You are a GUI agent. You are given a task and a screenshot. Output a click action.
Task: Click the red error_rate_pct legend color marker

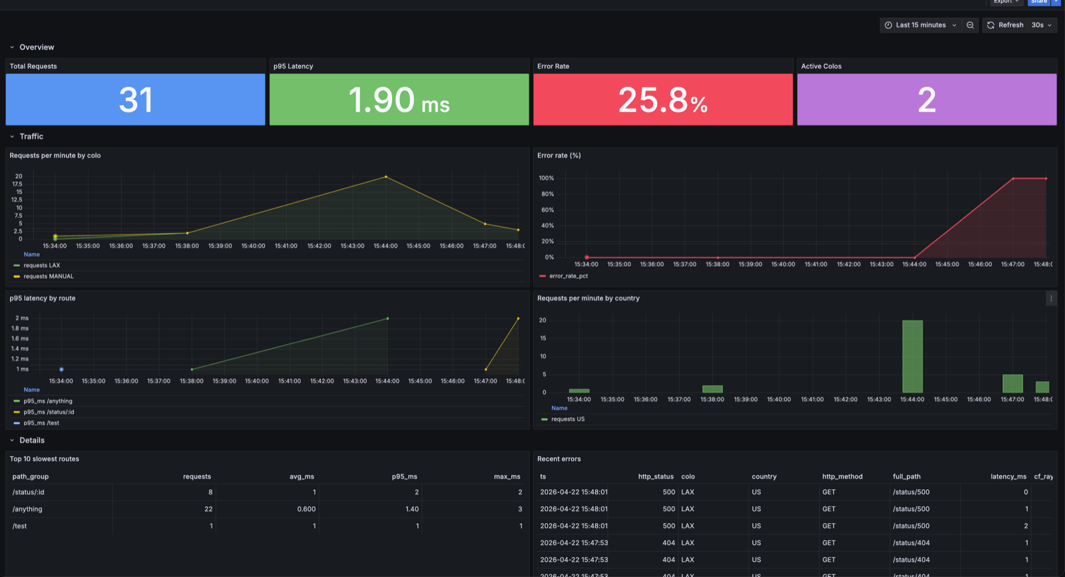coord(542,276)
